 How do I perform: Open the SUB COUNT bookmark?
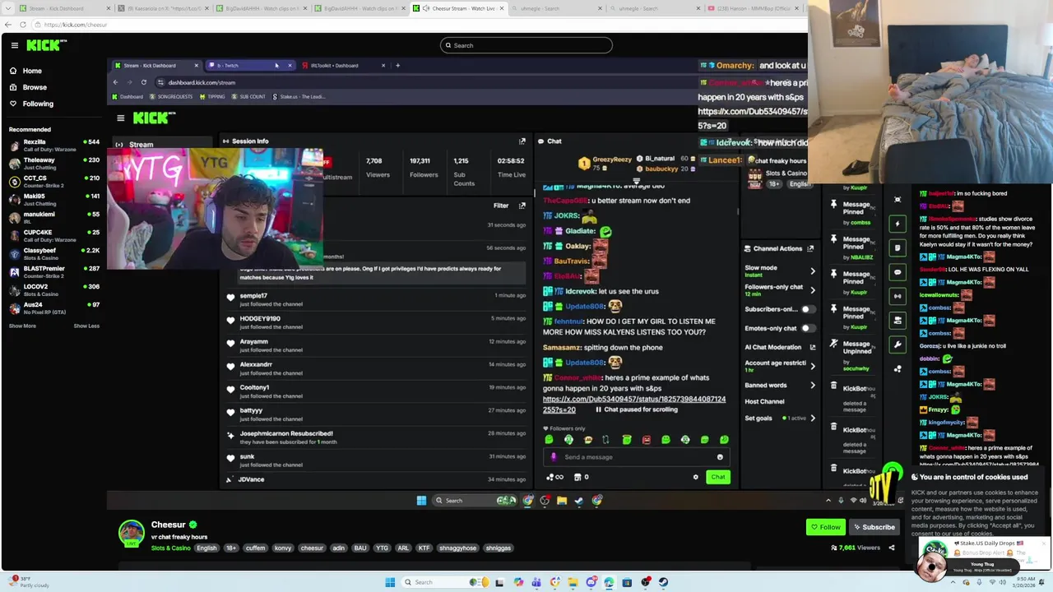248,97
